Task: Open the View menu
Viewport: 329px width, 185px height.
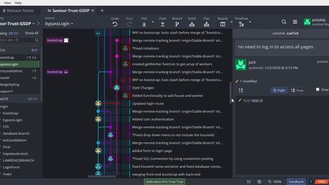Action: pos(7,3)
